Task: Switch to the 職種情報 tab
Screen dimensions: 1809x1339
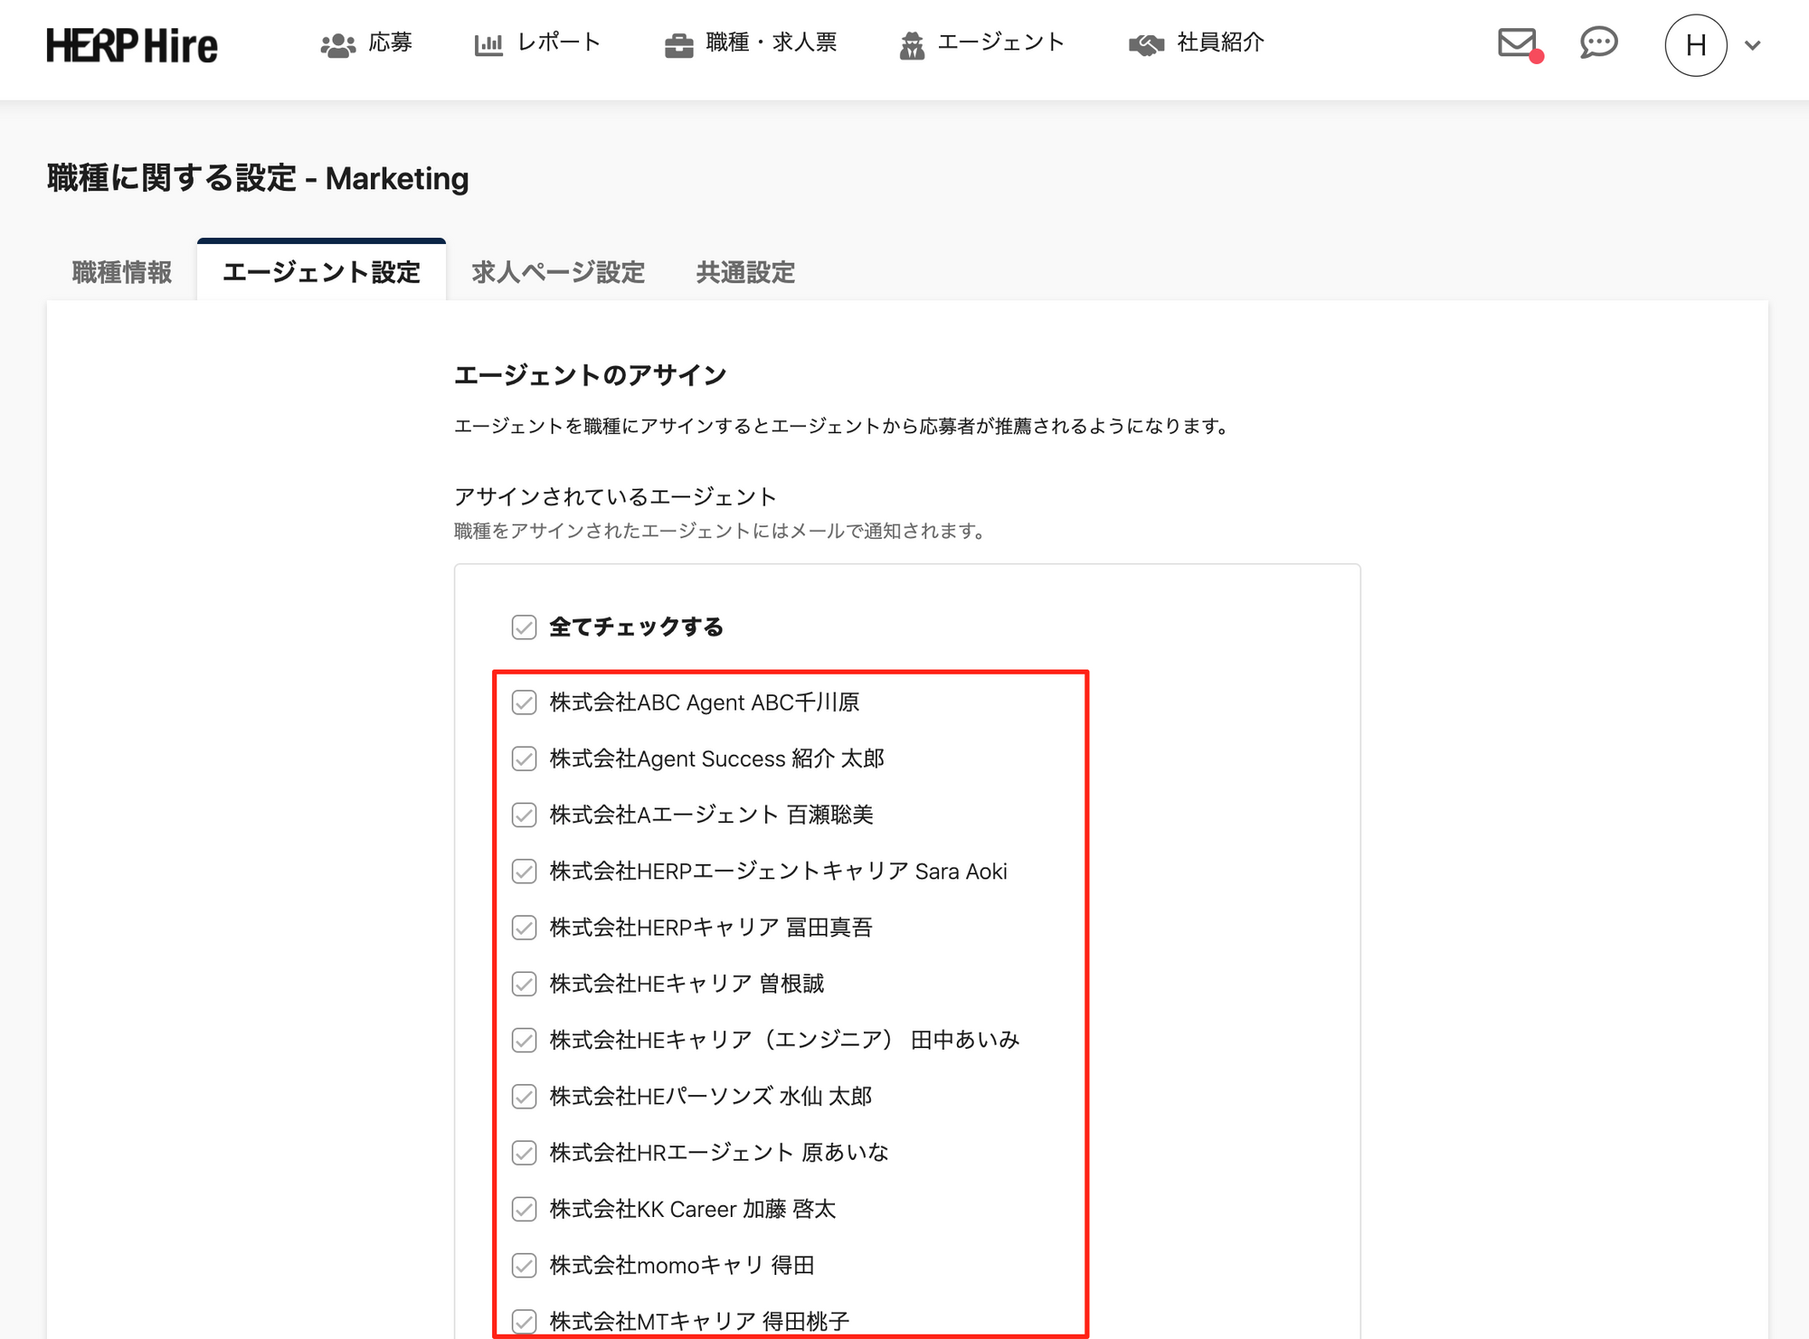Action: click(x=122, y=272)
